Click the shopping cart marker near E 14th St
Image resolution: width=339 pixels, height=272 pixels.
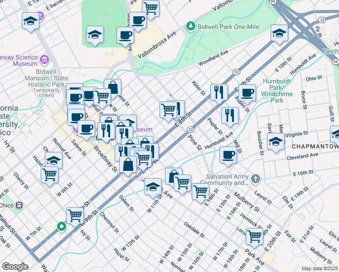(x=200, y=191)
